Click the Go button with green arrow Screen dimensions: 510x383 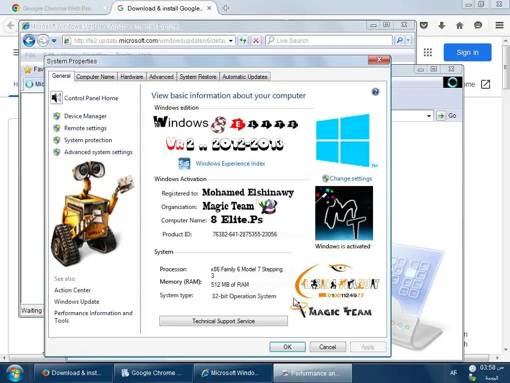(448, 116)
